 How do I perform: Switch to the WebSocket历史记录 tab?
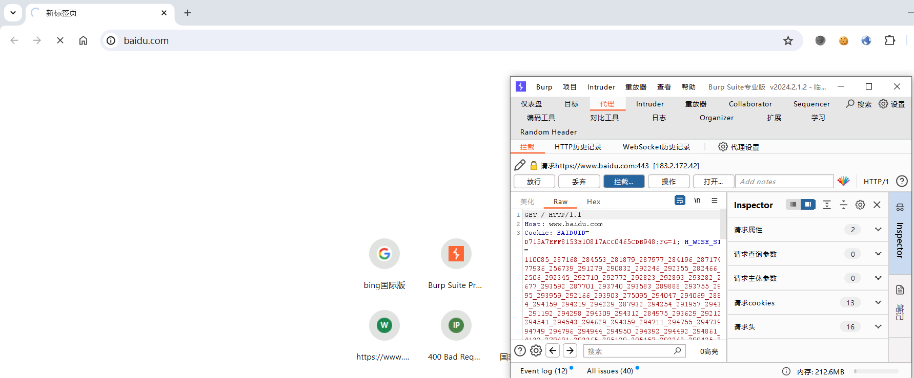point(656,147)
